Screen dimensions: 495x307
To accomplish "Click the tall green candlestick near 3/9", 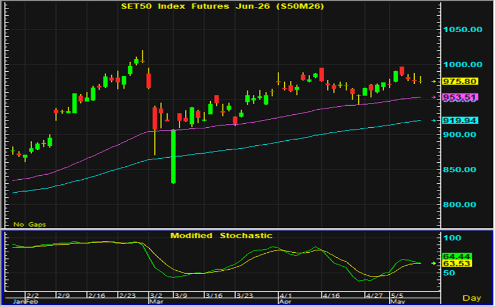I will point(173,157).
